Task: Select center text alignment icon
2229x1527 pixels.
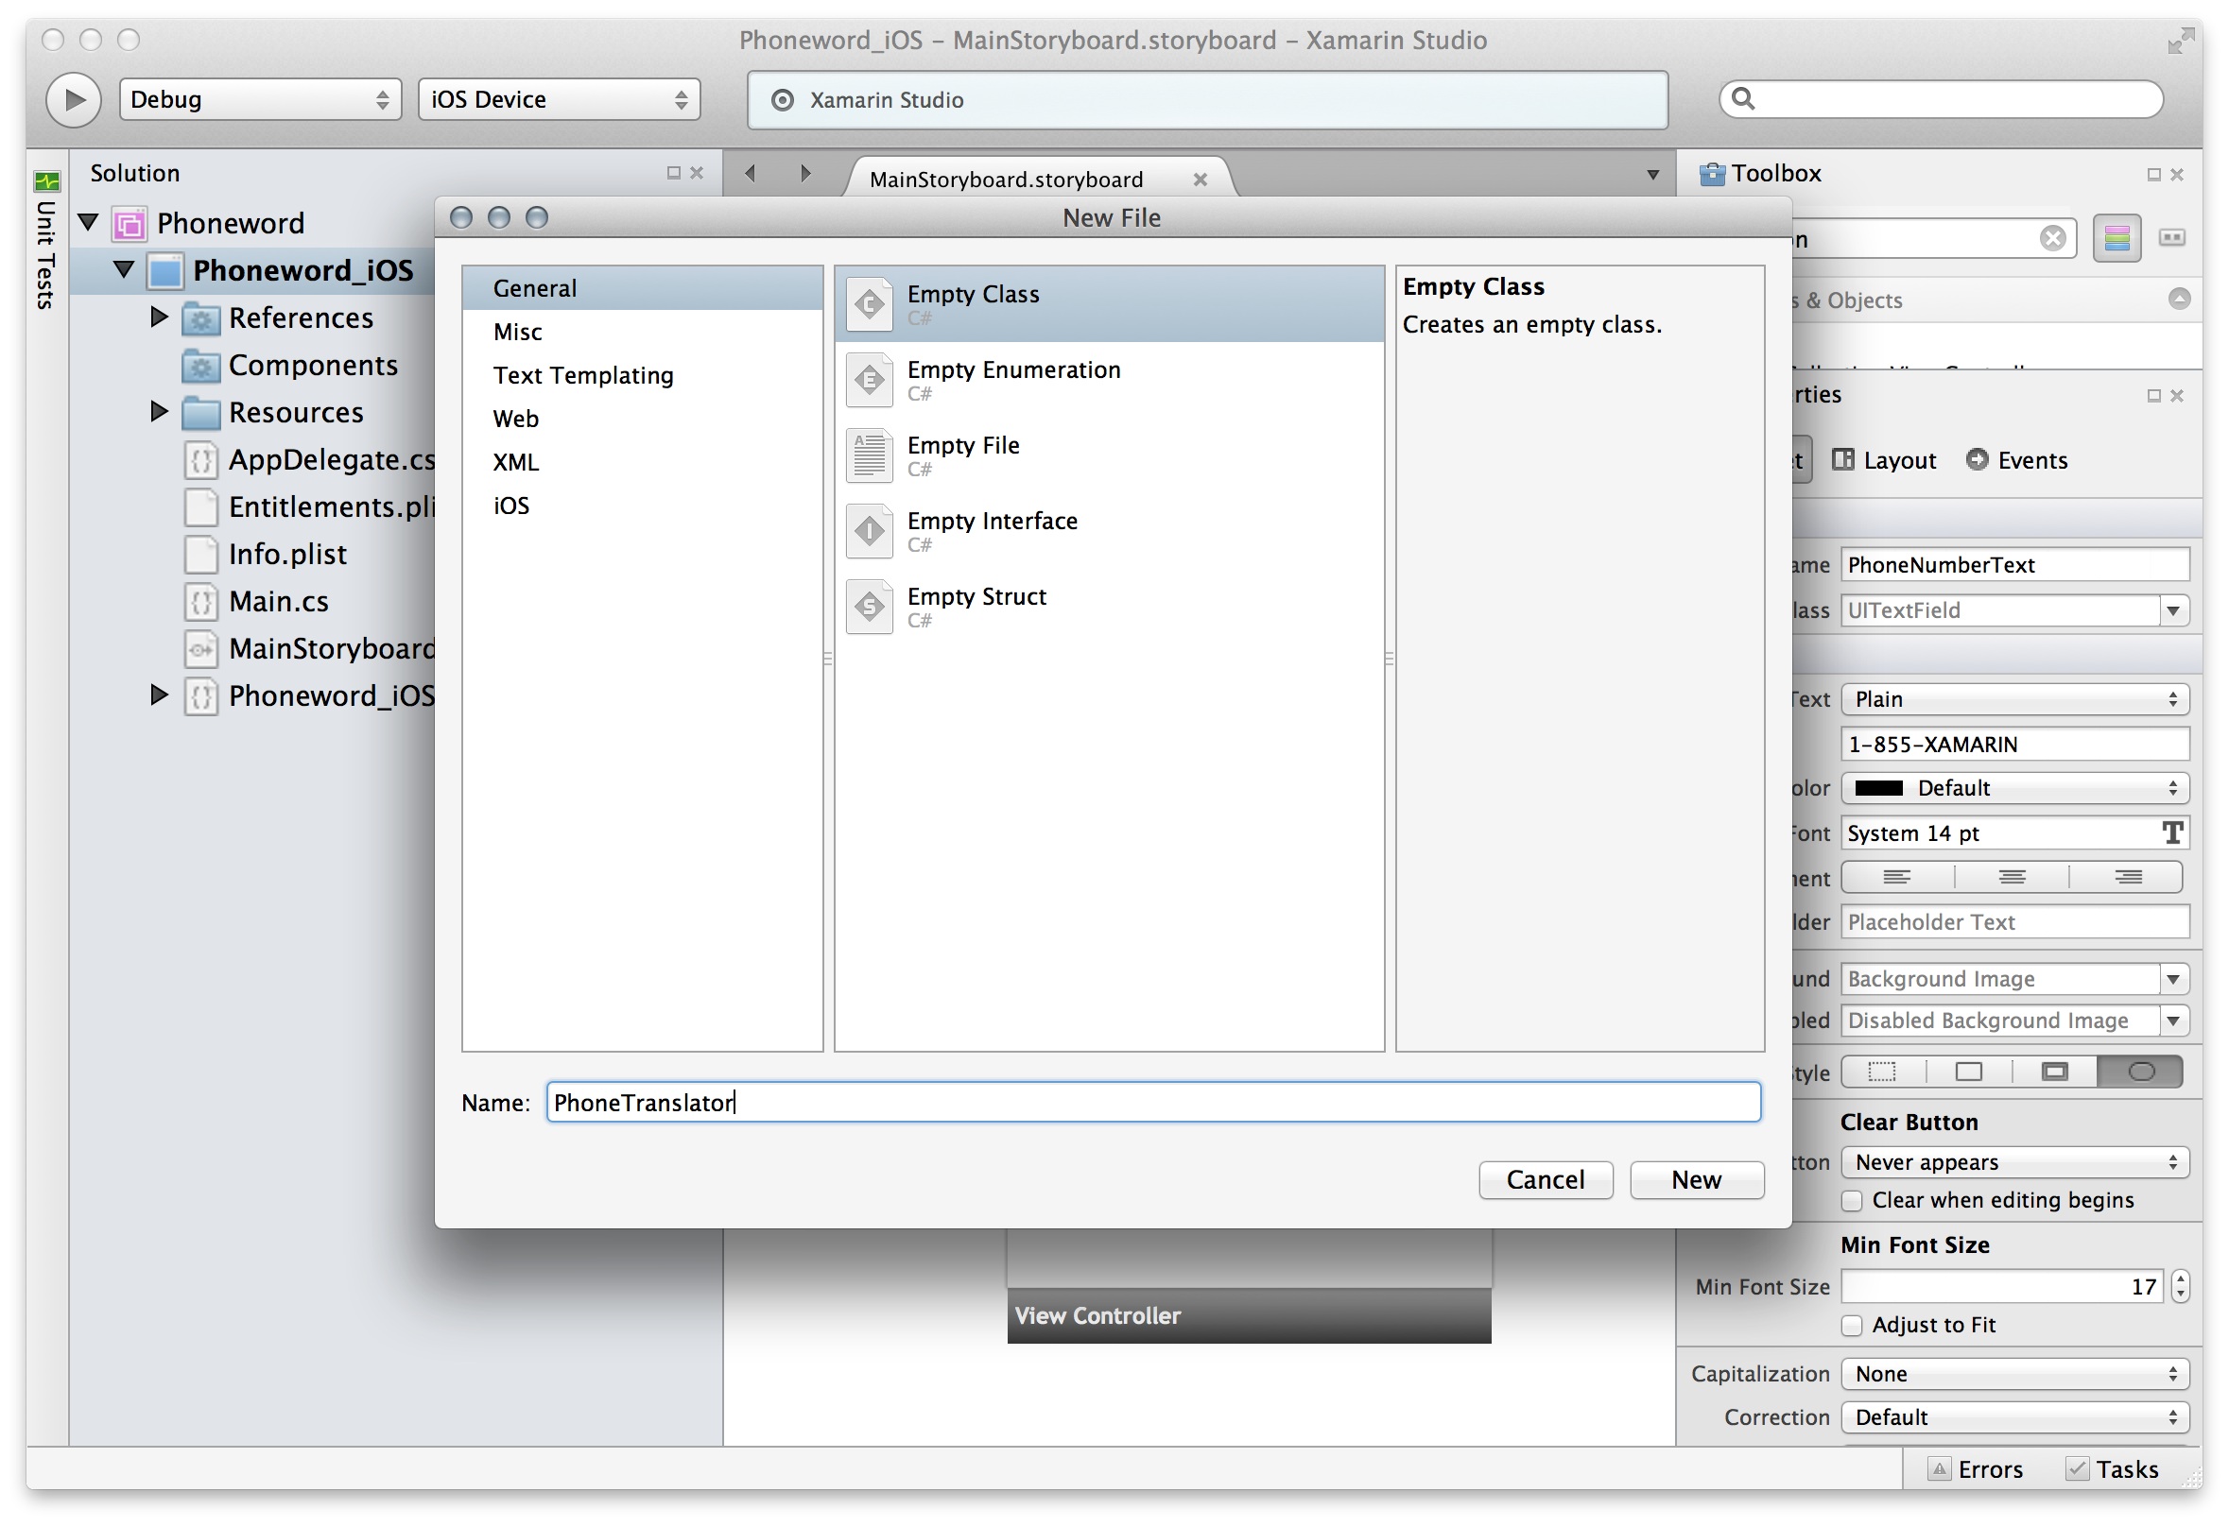Action: (x=2012, y=877)
